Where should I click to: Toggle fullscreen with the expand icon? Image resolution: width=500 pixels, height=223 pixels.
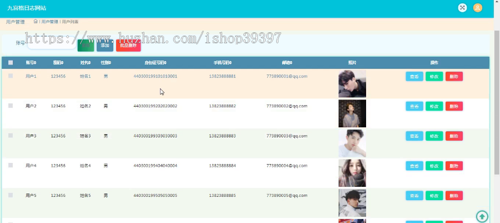pyautogui.click(x=462, y=8)
